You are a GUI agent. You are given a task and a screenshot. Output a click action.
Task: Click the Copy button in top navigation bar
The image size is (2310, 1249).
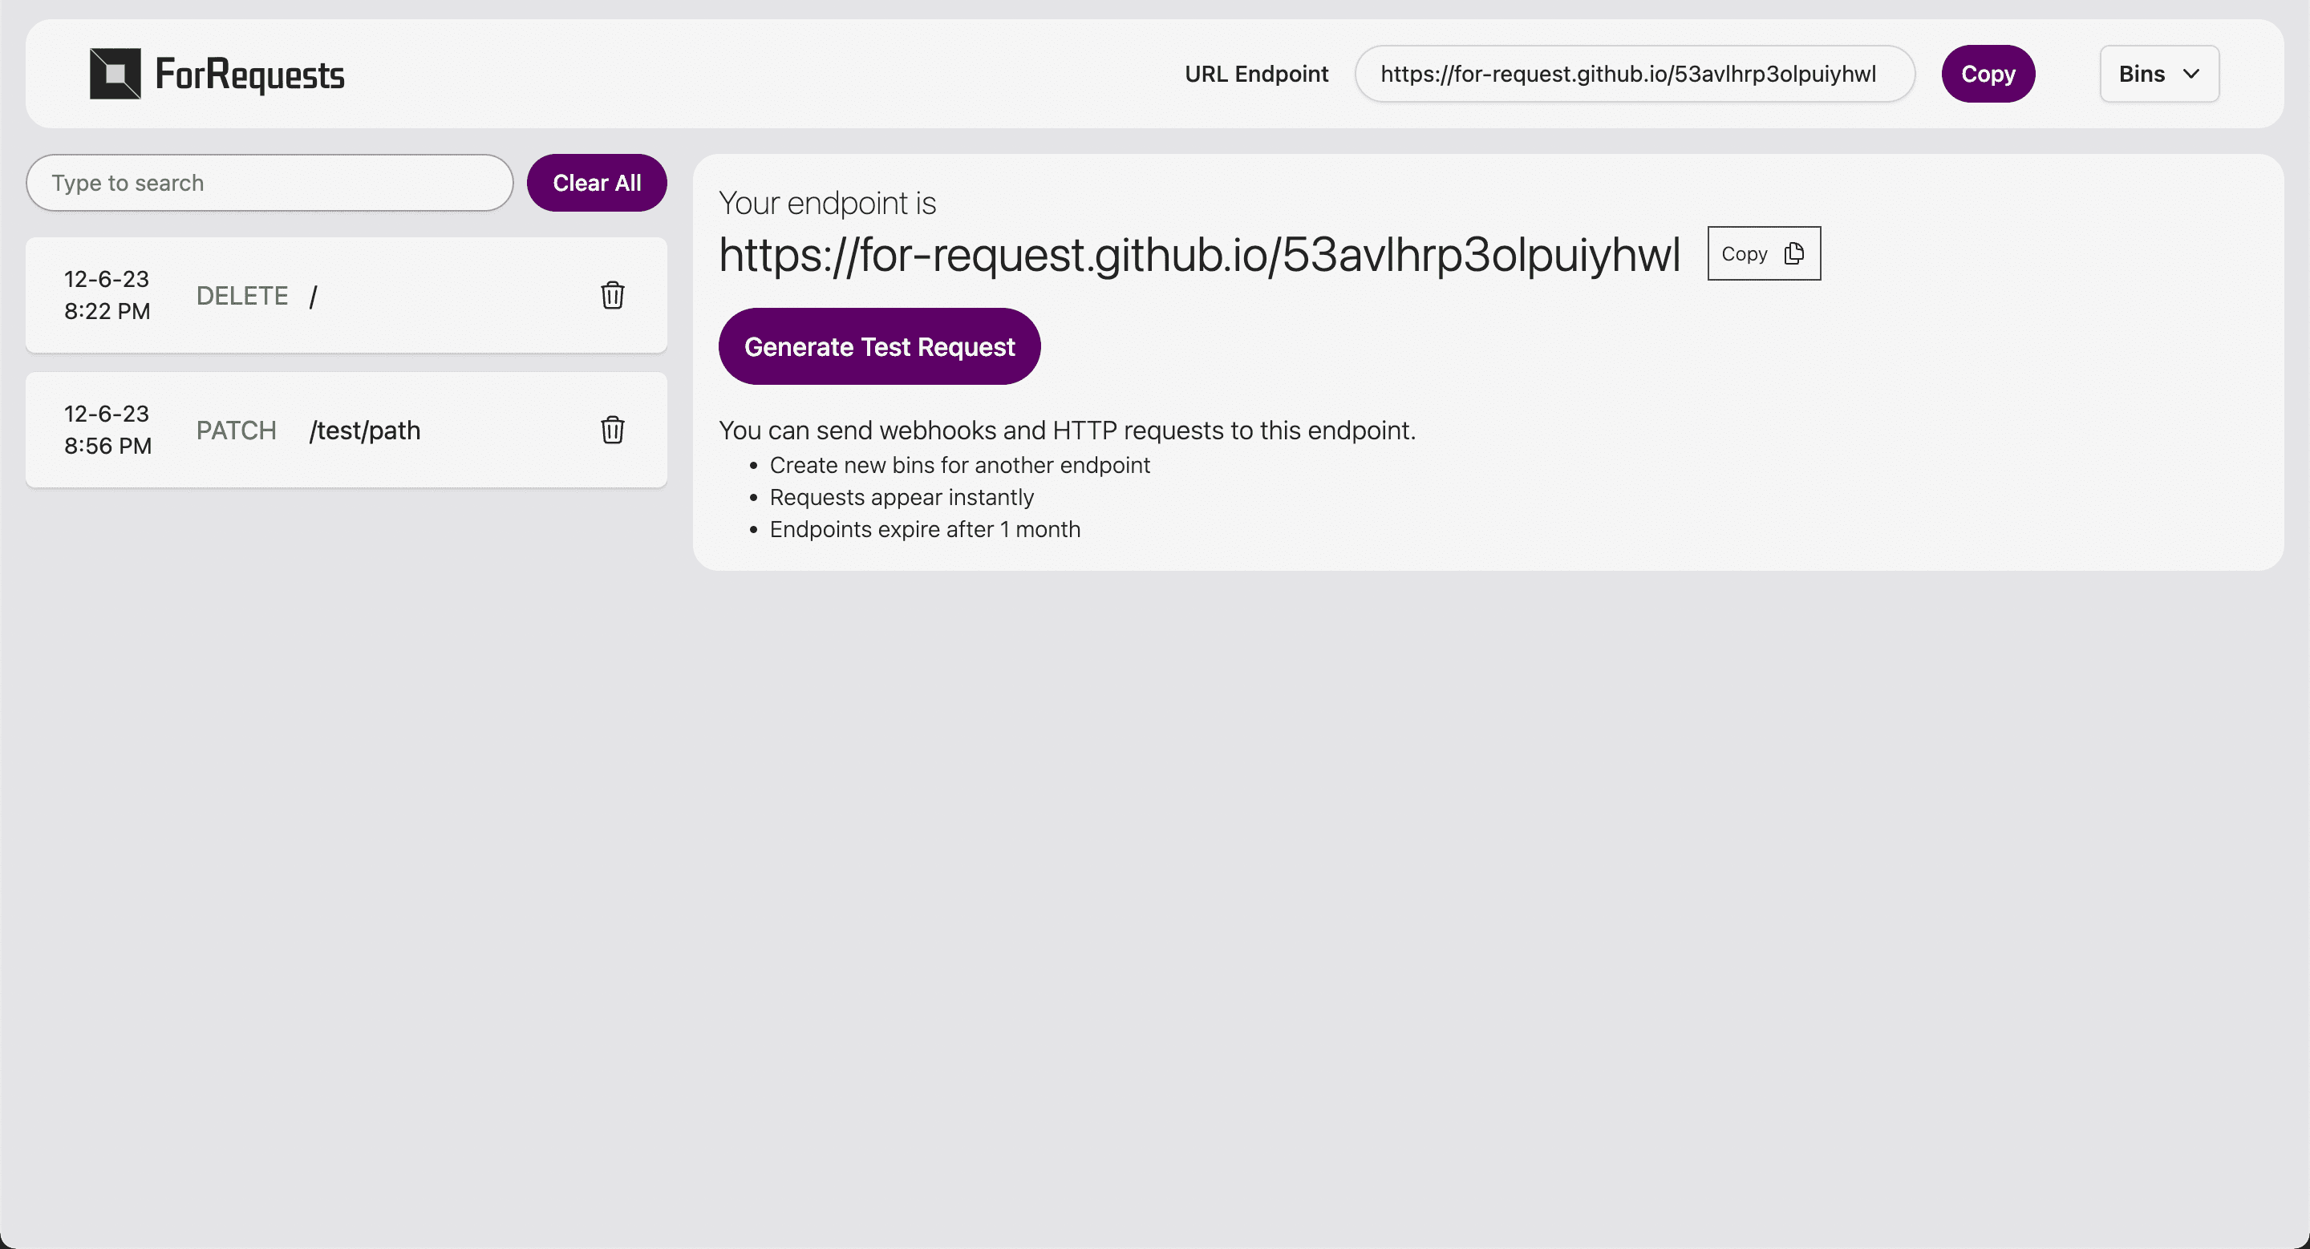[x=1987, y=72]
